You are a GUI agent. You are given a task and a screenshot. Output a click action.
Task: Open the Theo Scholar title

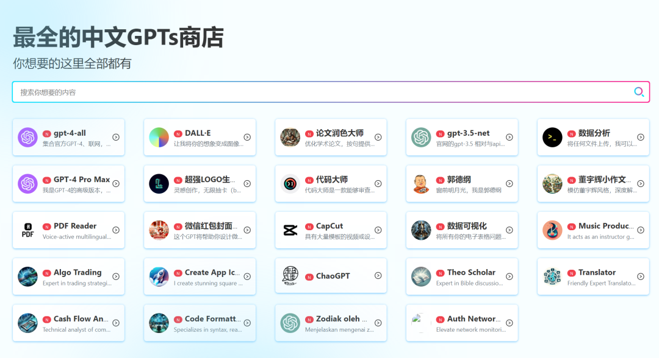[x=471, y=273]
